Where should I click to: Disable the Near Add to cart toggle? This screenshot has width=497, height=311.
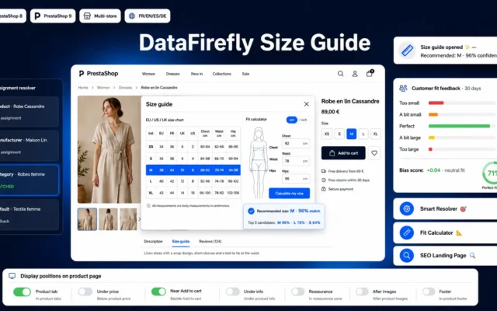[158, 292]
